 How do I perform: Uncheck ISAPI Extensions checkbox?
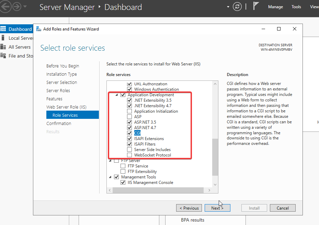(x=129, y=139)
